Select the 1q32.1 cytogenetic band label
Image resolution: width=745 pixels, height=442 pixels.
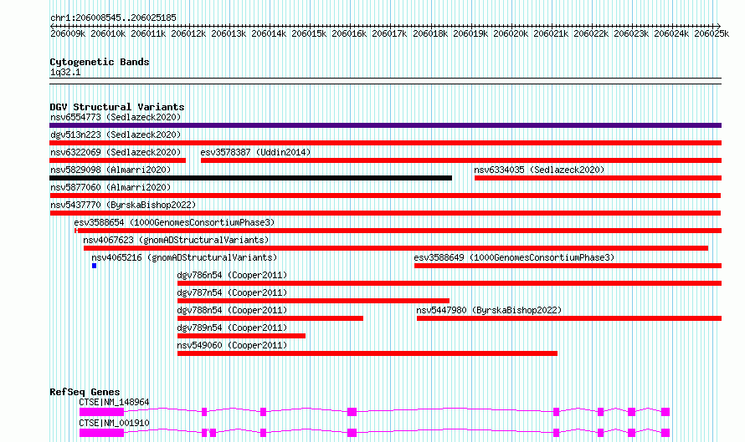[65, 72]
